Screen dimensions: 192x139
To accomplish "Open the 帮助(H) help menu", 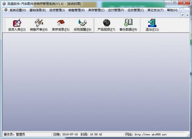I will coord(172,10).
